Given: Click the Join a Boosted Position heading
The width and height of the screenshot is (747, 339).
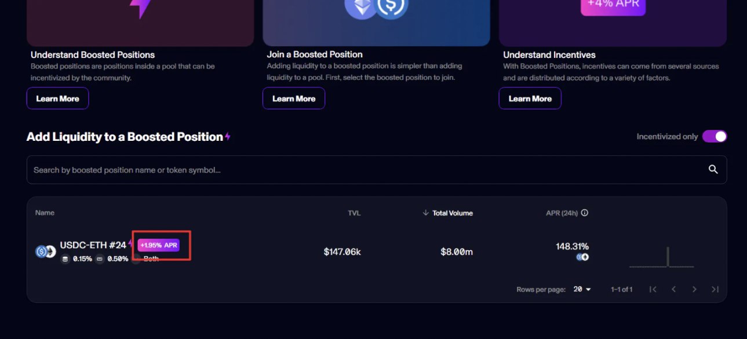Looking at the screenshot, I should click(x=315, y=54).
